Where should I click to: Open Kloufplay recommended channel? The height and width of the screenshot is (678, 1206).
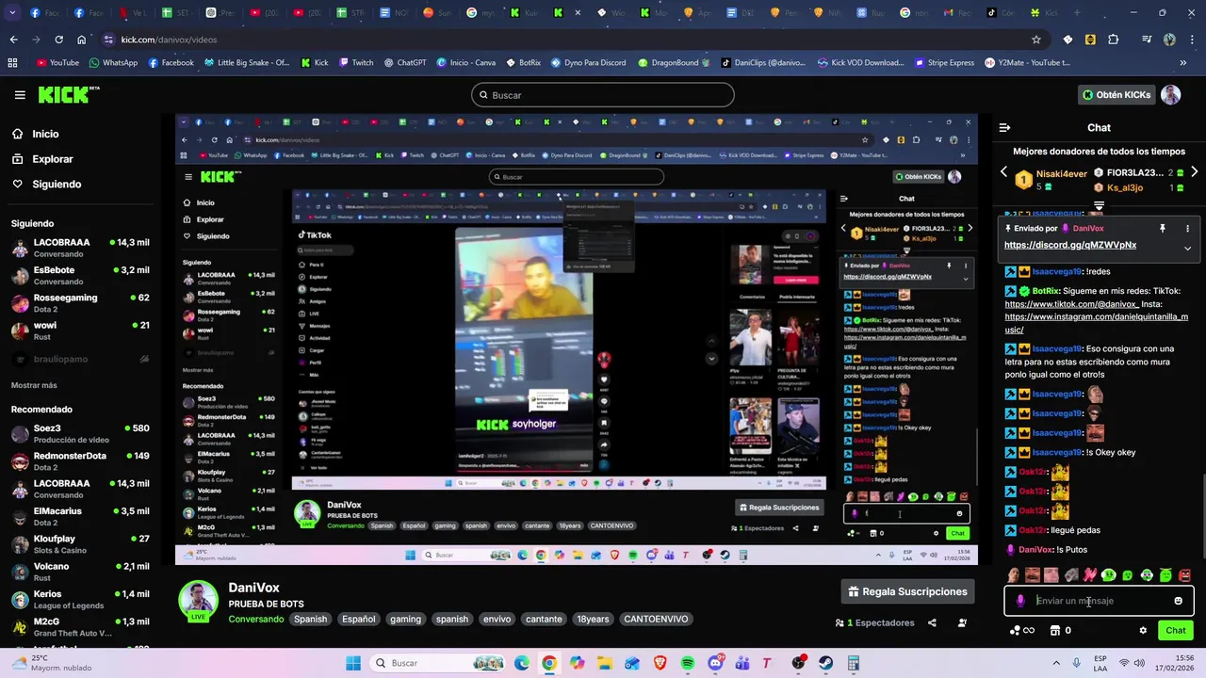[80, 544]
